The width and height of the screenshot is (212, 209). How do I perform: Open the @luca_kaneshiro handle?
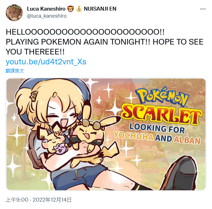click(47, 16)
